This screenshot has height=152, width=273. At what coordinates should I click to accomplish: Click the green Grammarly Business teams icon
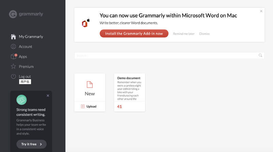[x=21, y=99]
